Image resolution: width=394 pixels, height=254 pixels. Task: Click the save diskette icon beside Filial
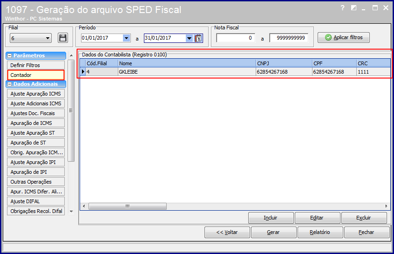pyautogui.click(x=63, y=38)
